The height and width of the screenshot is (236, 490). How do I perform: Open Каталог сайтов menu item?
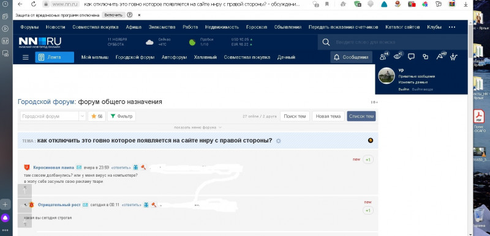(402, 27)
